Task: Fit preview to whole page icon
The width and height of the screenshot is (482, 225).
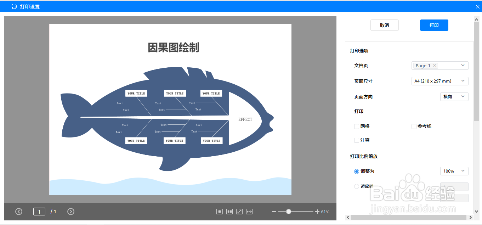Action: [239, 212]
